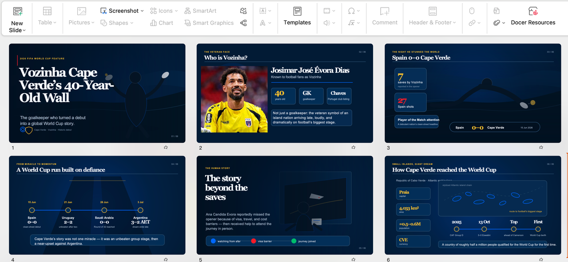Click the WordArt letter A icon
Screen dimensions: 568x262
[263, 23]
